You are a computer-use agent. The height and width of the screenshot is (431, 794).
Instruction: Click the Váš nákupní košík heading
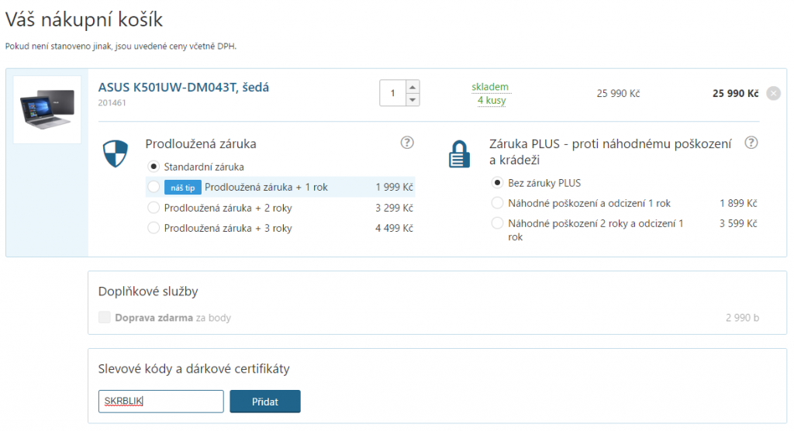click(x=84, y=20)
